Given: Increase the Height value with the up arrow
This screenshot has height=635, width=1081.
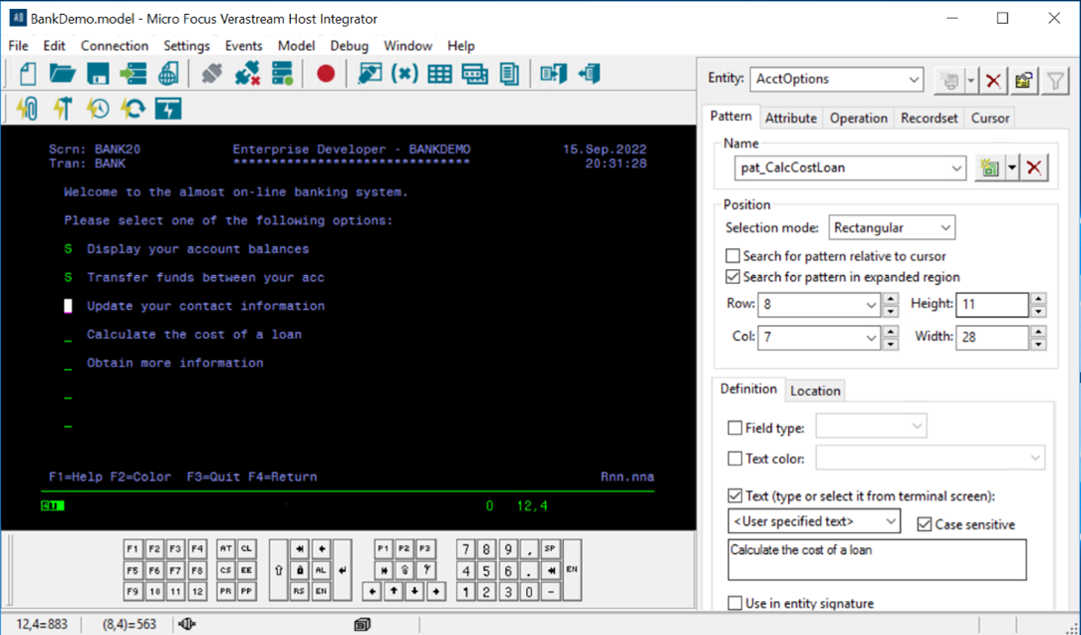Looking at the screenshot, I should (1038, 299).
